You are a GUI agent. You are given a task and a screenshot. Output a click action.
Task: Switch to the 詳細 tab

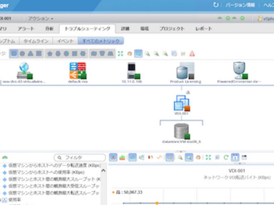125,29
